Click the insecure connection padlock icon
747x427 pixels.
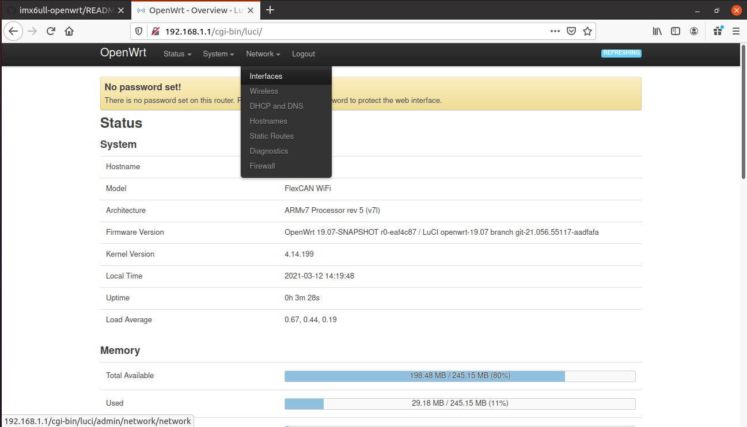(155, 31)
